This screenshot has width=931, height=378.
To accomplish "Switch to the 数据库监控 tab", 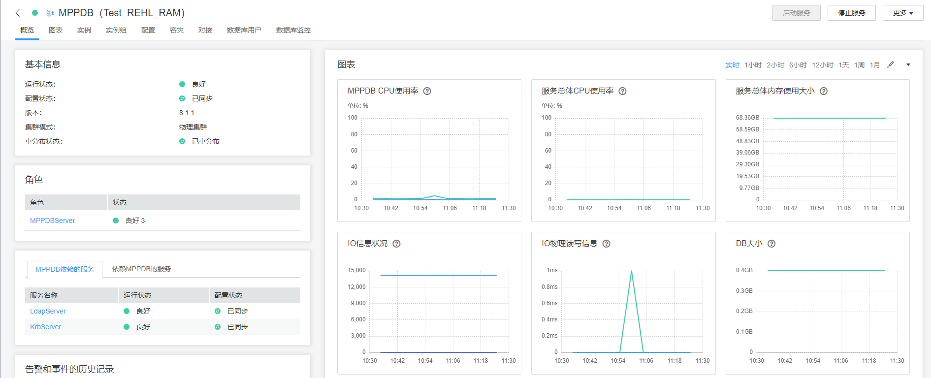I will pyautogui.click(x=293, y=30).
